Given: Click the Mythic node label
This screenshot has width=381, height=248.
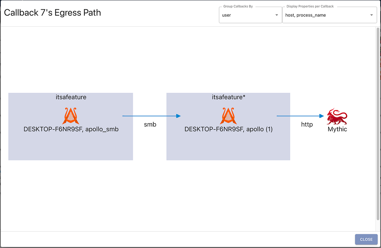Looking at the screenshot, I should (x=337, y=129).
